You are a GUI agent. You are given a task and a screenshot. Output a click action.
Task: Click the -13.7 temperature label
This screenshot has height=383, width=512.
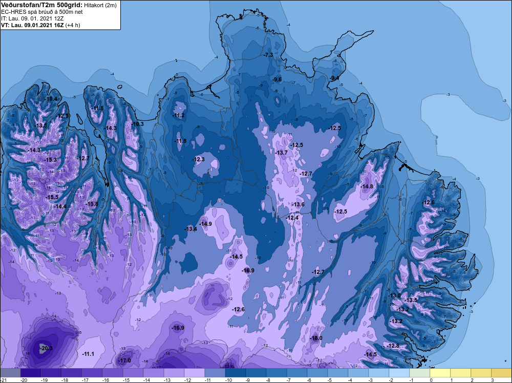point(282,153)
